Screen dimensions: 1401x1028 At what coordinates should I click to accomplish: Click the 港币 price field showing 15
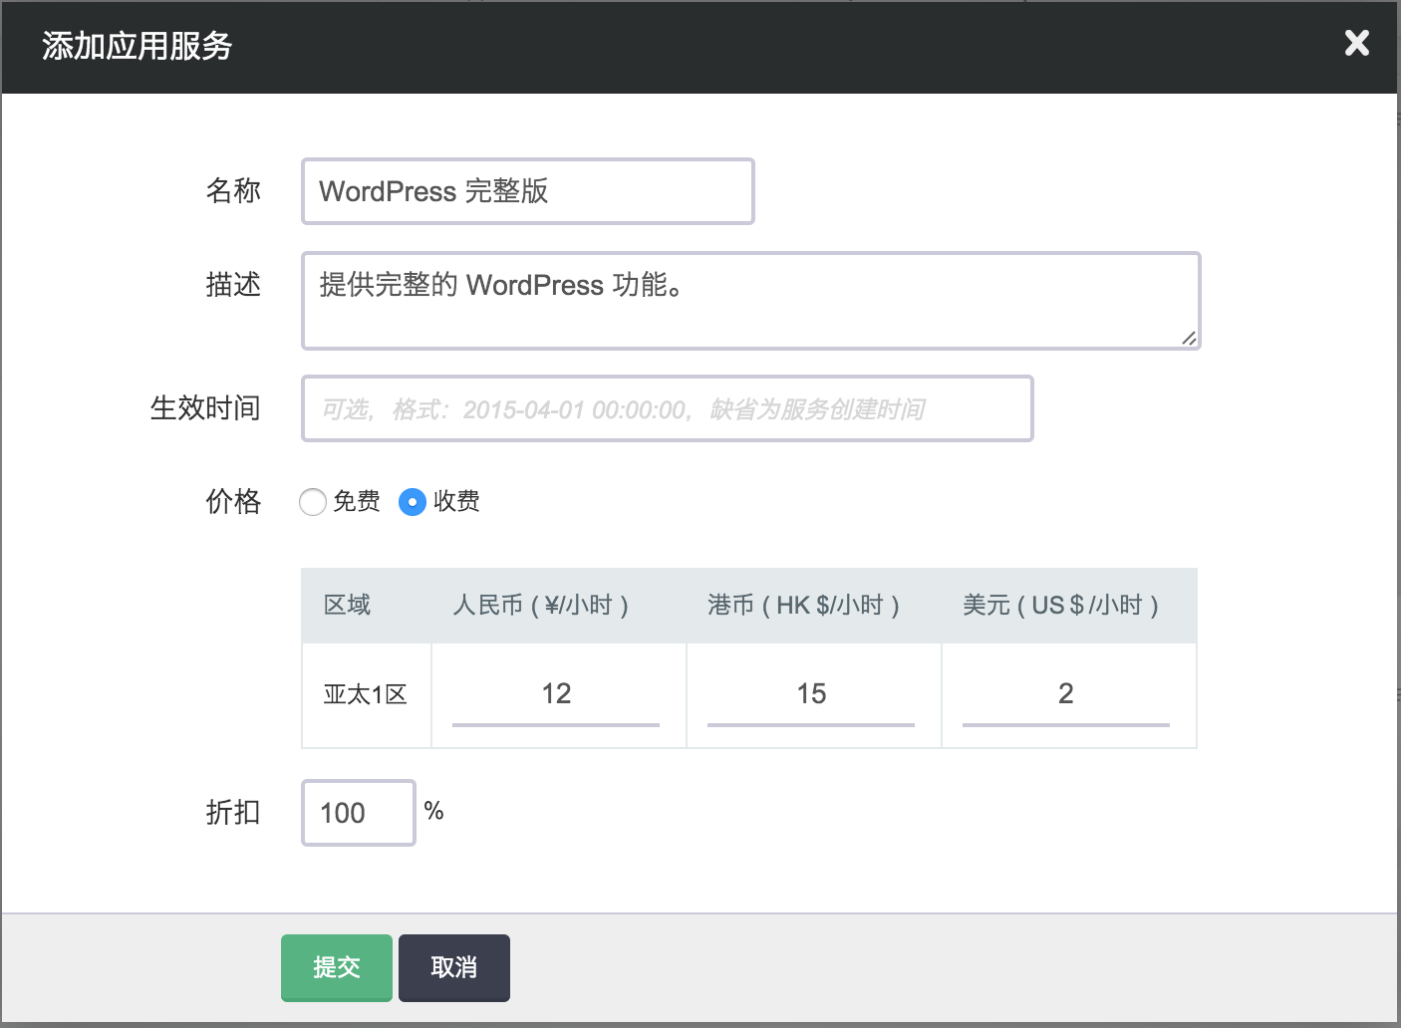811,694
